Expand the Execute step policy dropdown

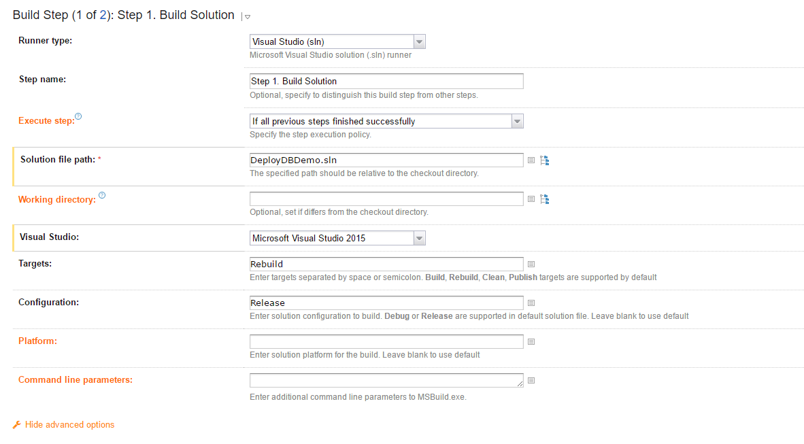click(386, 122)
